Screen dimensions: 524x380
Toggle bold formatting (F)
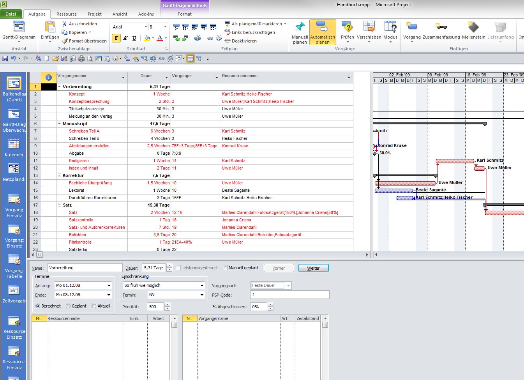[x=116, y=38]
